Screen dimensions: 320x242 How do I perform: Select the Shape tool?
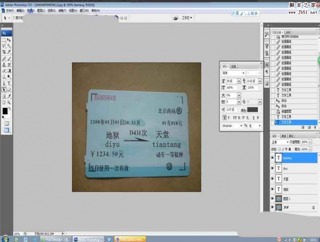pyautogui.click(x=9, y=90)
